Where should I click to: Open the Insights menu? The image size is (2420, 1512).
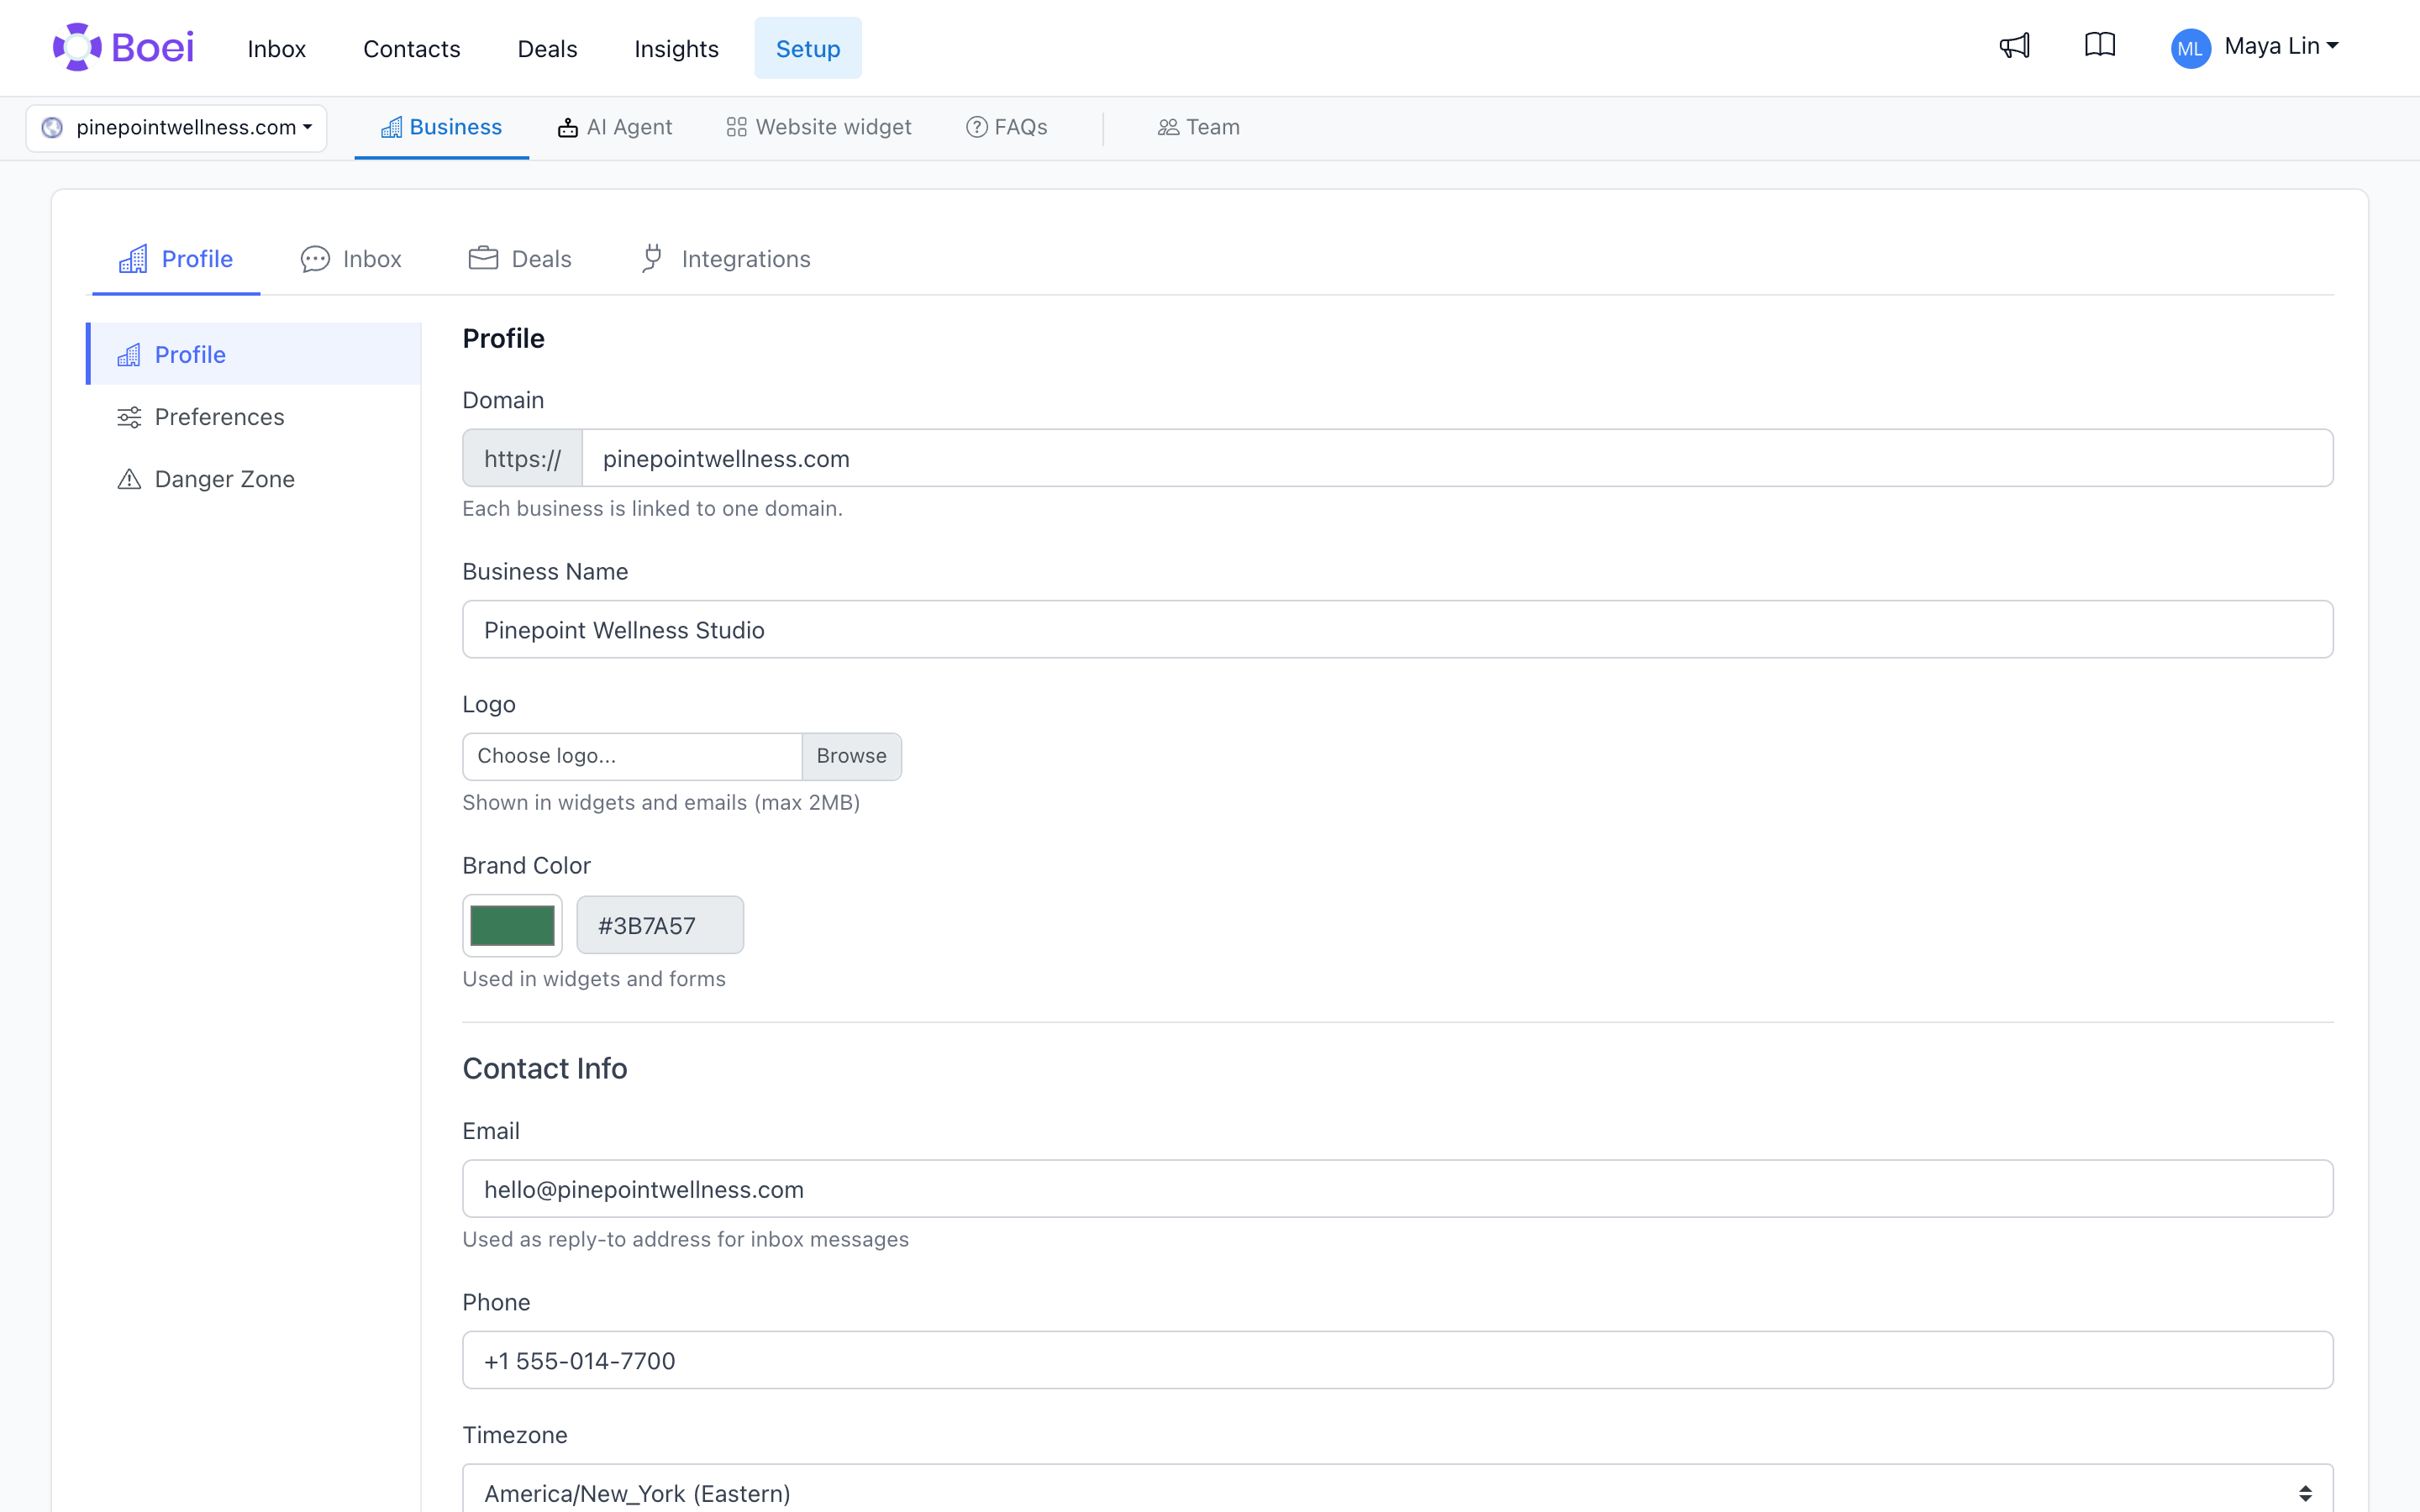[676, 48]
